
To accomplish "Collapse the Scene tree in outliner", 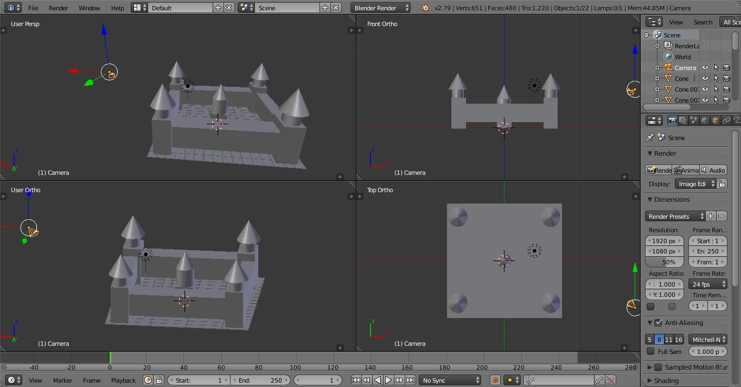I will 647,35.
